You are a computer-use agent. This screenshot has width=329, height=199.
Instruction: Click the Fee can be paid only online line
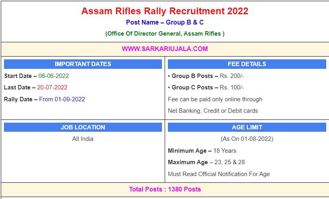[215, 99]
